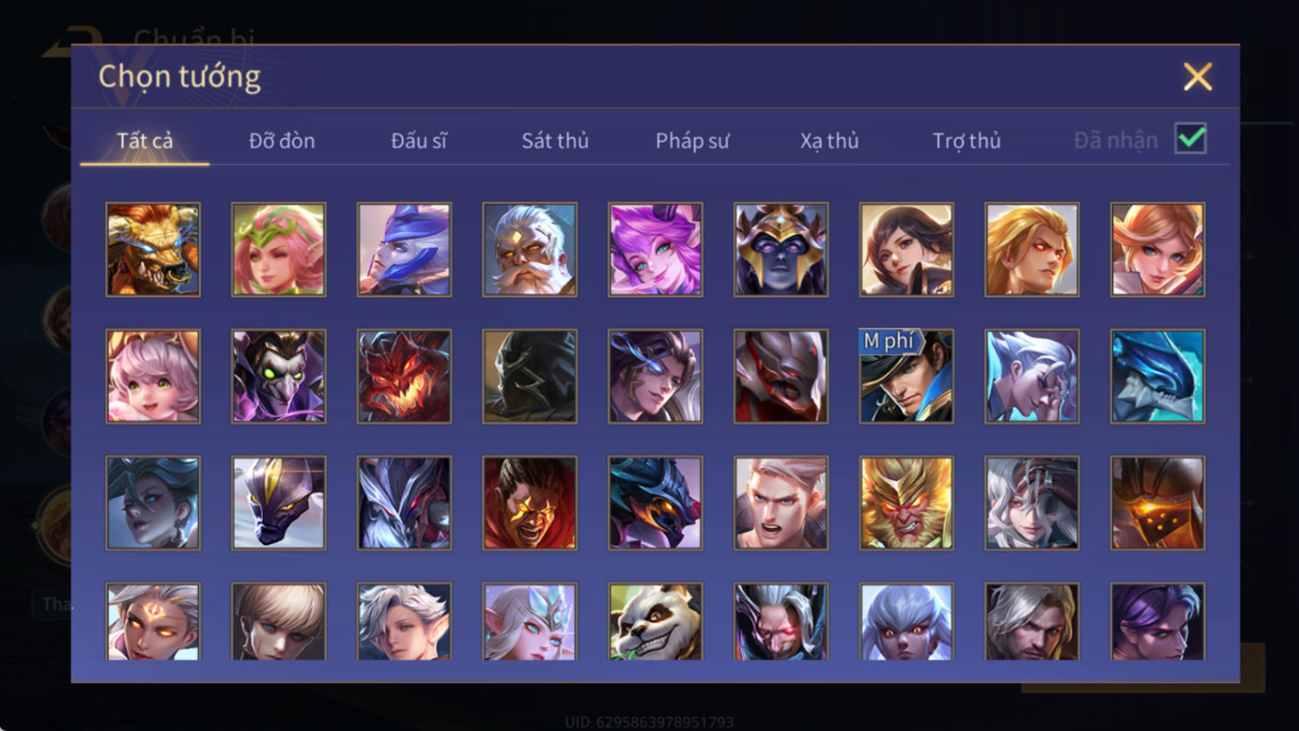The height and width of the screenshot is (731, 1299).
Task: Toggle the Đã nhận checkbox
Action: coord(1190,139)
